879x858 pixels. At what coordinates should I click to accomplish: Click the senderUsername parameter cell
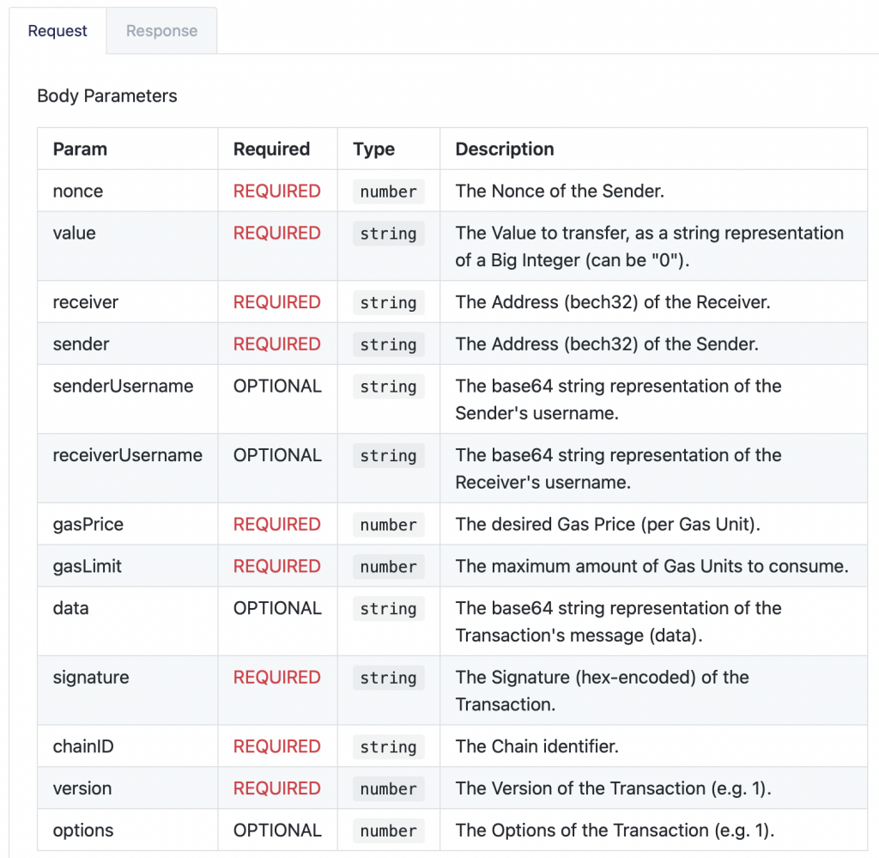tap(123, 386)
